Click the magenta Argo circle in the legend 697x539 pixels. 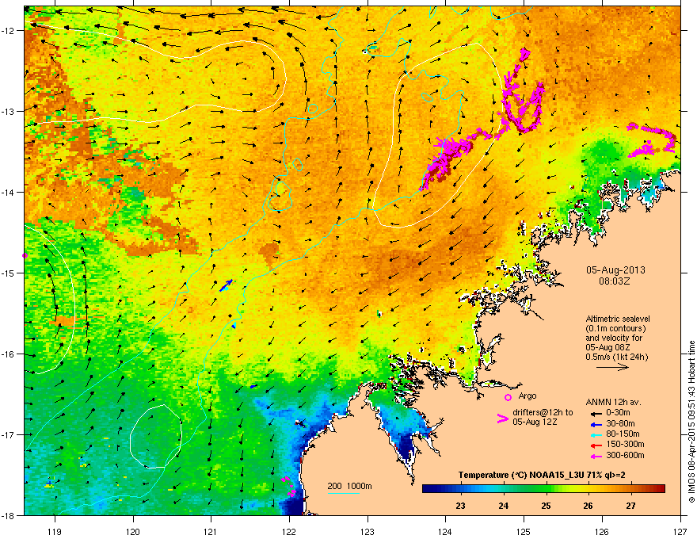click(508, 397)
